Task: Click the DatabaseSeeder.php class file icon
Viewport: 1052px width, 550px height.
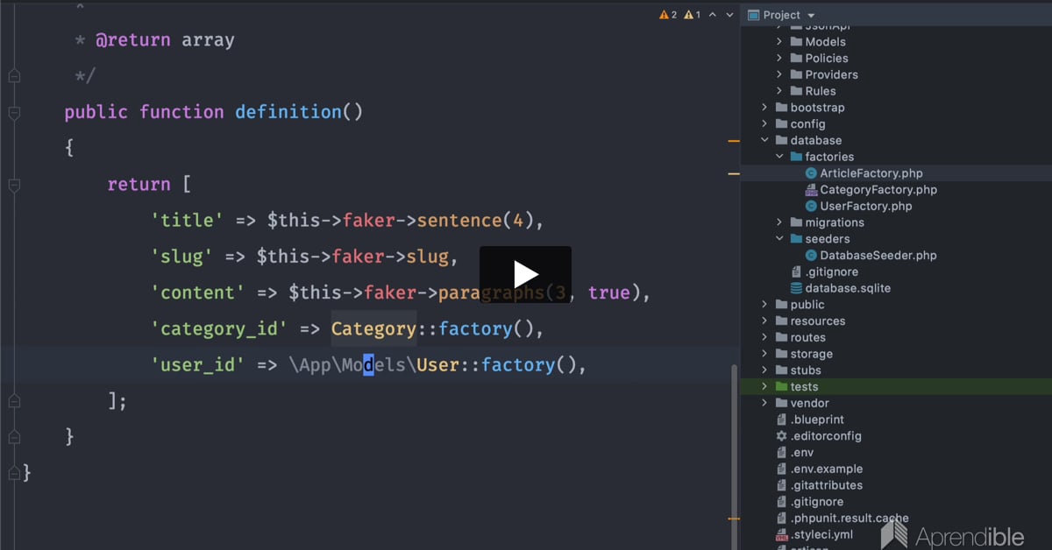Action: click(811, 255)
